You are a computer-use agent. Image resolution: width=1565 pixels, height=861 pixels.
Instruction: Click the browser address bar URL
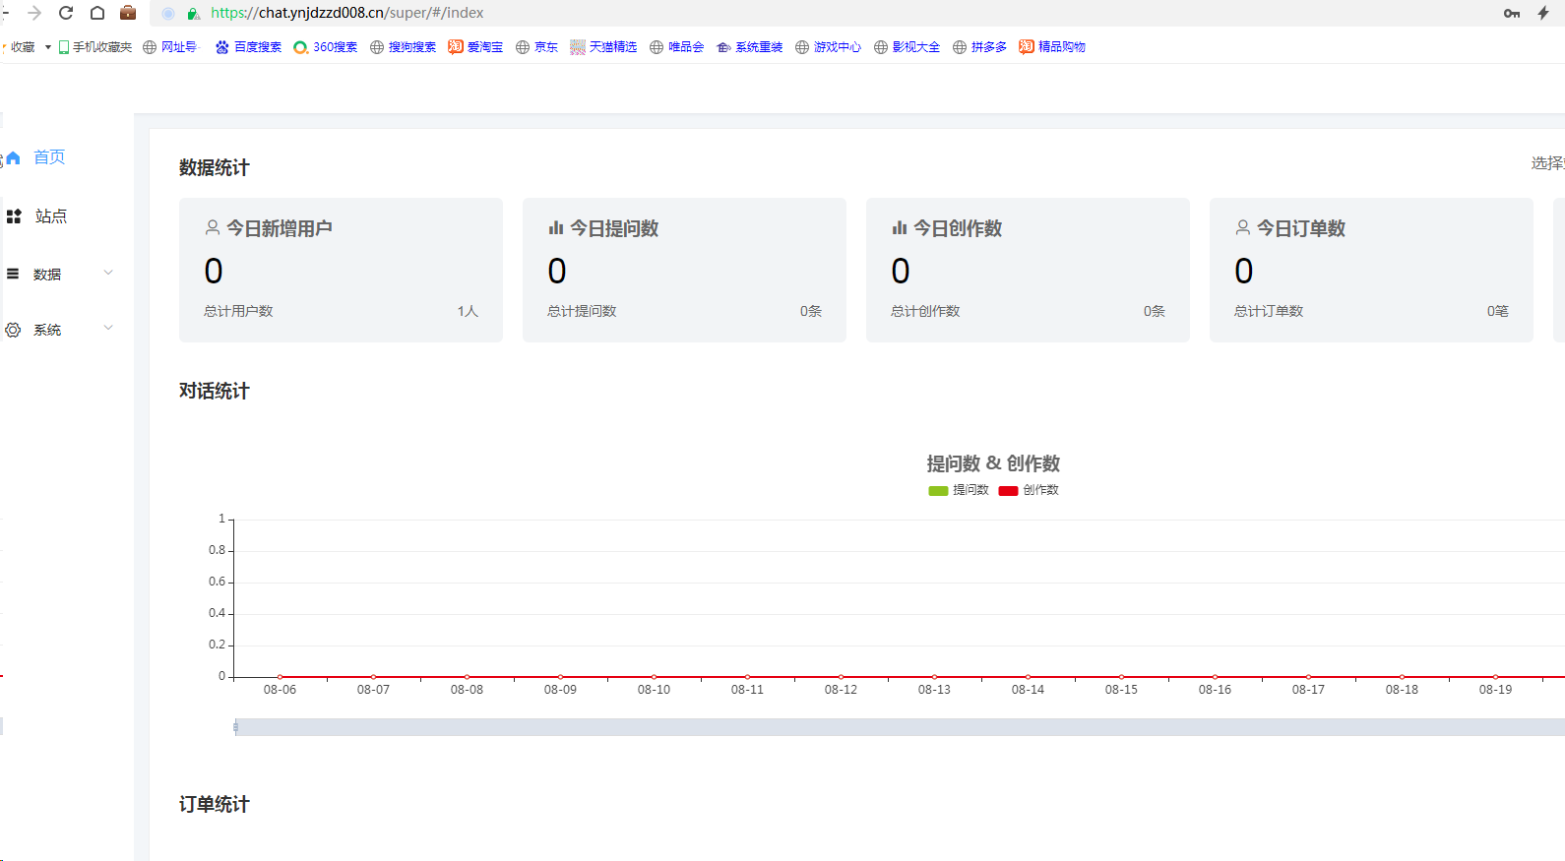pos(346,13)
